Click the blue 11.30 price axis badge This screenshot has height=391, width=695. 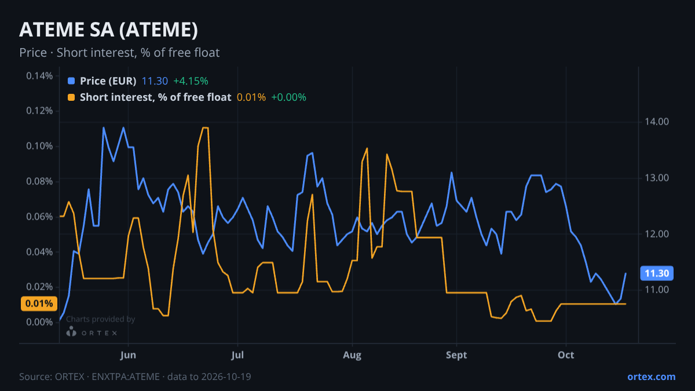(657, 273)
